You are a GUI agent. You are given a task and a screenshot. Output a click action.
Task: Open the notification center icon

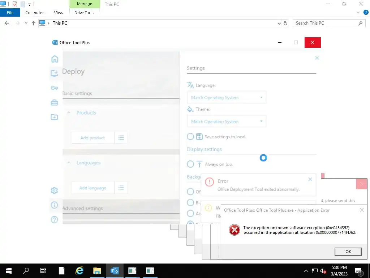coord(359,271)
